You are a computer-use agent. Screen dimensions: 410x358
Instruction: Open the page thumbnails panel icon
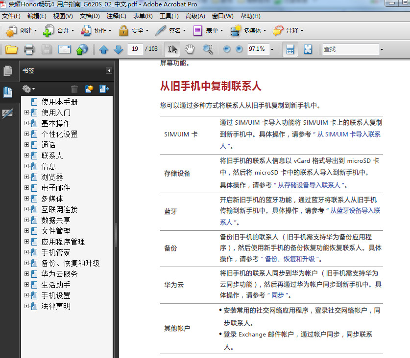pyautogui.click(x=8, y=70)
